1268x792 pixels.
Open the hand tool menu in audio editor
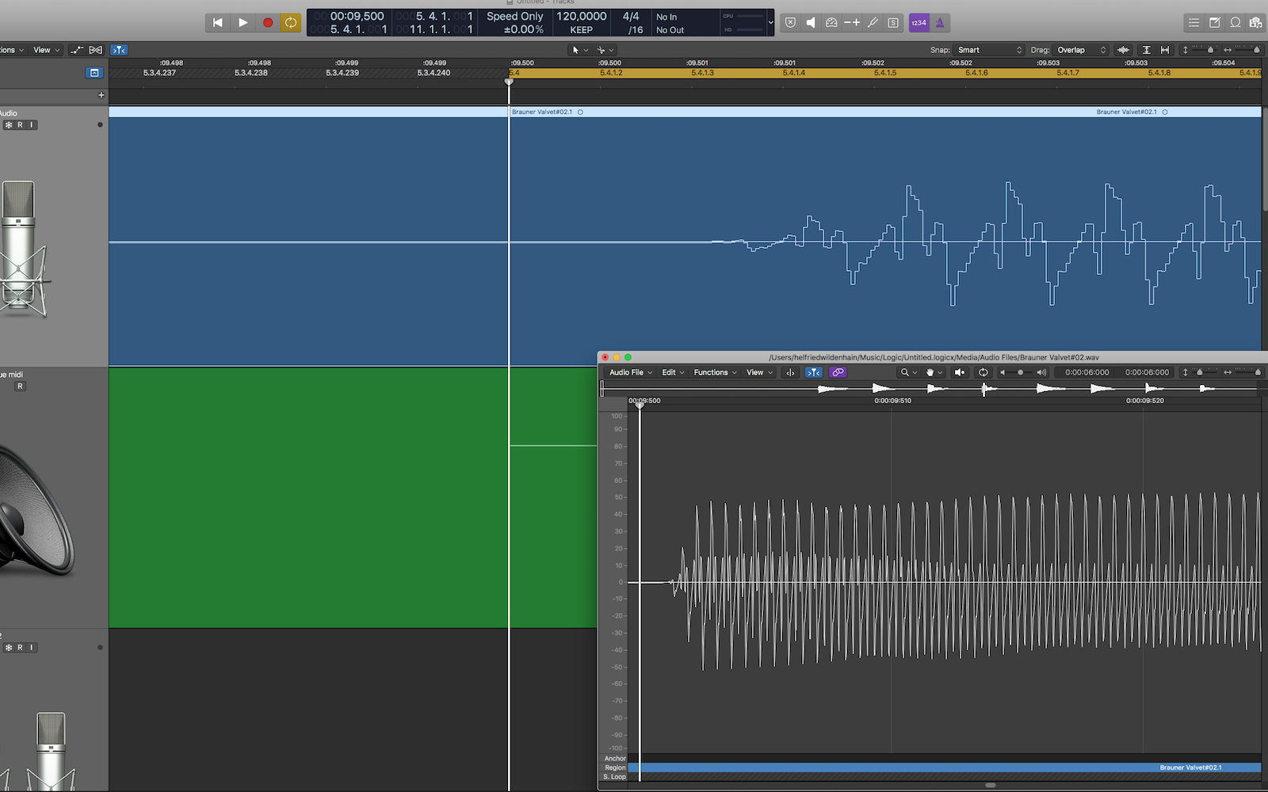point(934,372)
